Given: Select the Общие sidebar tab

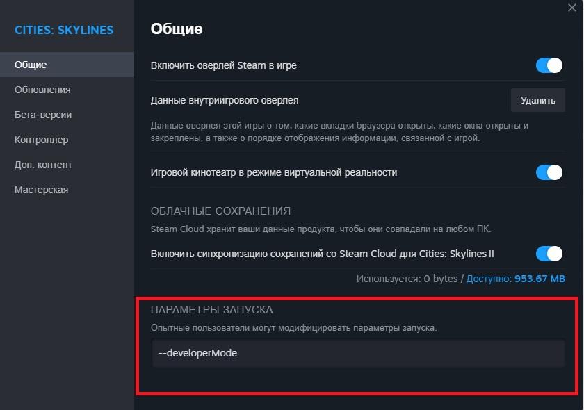Looking at the screenshot, I should point(31,65).
